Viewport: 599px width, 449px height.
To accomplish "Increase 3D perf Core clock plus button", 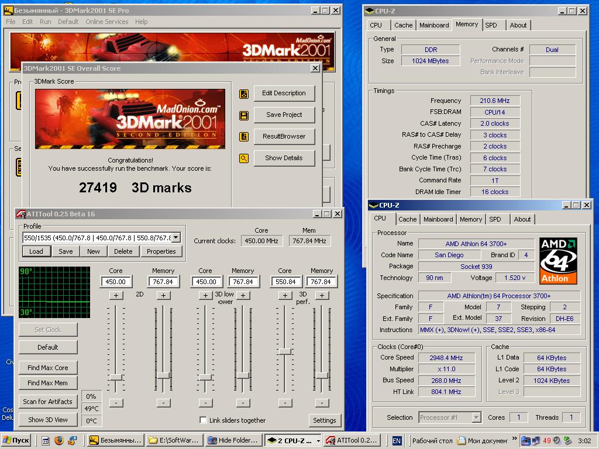I will click(285, 295).
